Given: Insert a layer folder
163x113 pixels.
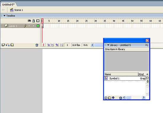Looking at the screenshot, I should click(12, 45).
